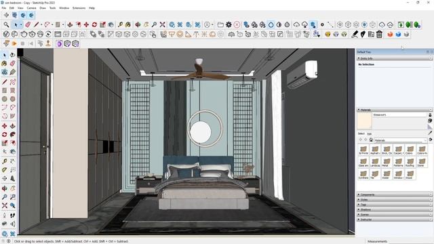Image resolution: width=434 pixels, height=244 pixels.
Task: Expand the Styles panel
Action: [394, 200]
